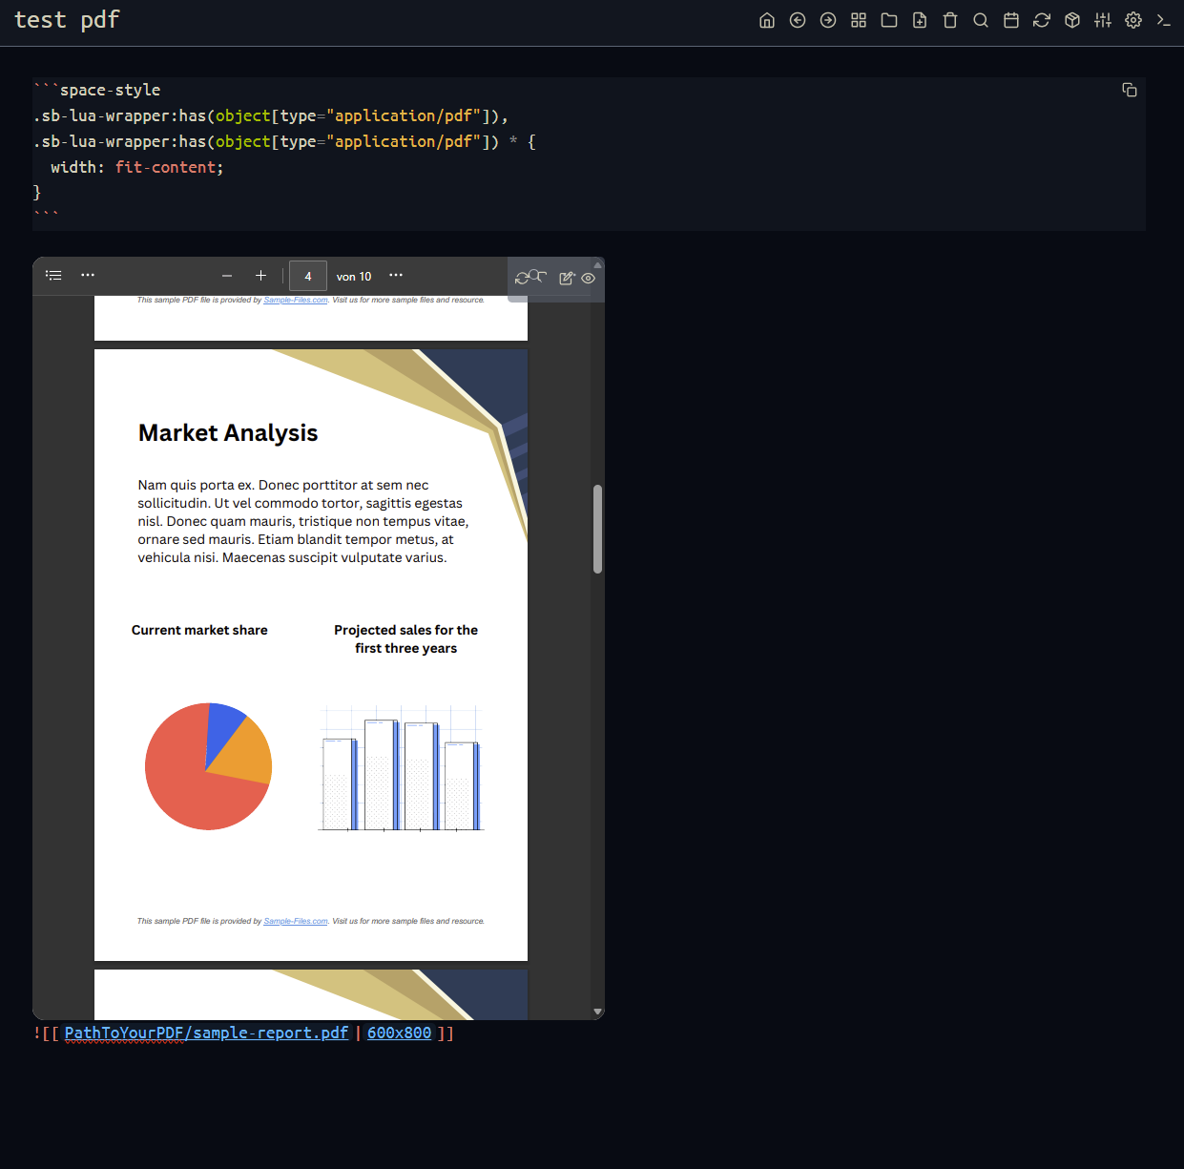Click the PDF page number field
This screenshot has height=1169, width=1184.
click(x=308, y=276)
